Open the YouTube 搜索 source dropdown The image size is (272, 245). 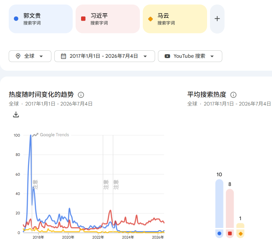click(x=190, y=56)
